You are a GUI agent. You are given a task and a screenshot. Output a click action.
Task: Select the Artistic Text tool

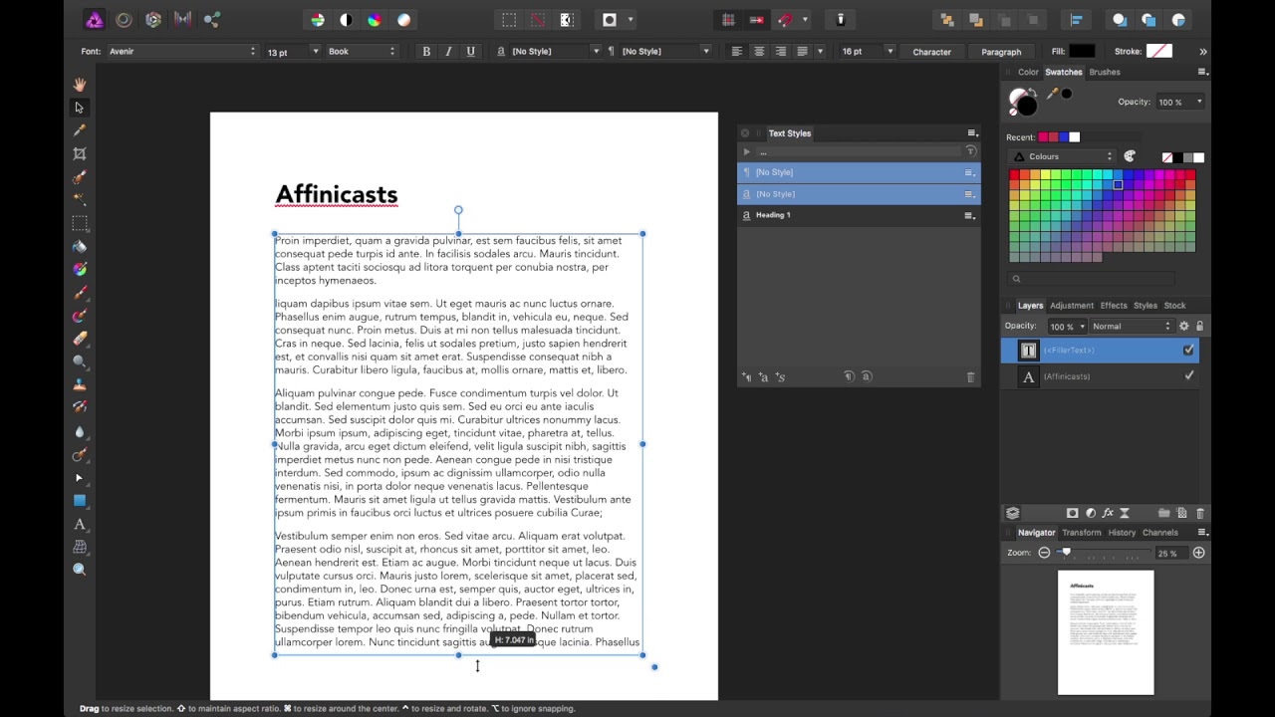[x=80, y=524]
